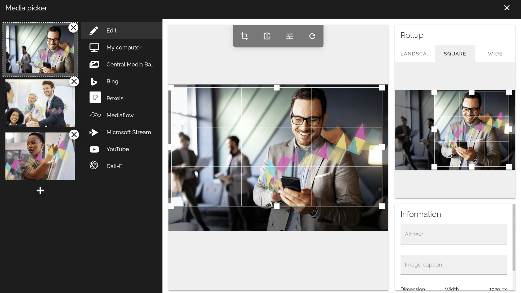Select Edit in the sidebar

coord(111,30)
